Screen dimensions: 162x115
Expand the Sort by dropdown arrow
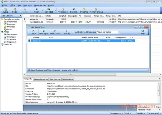[x=73, y=32]
